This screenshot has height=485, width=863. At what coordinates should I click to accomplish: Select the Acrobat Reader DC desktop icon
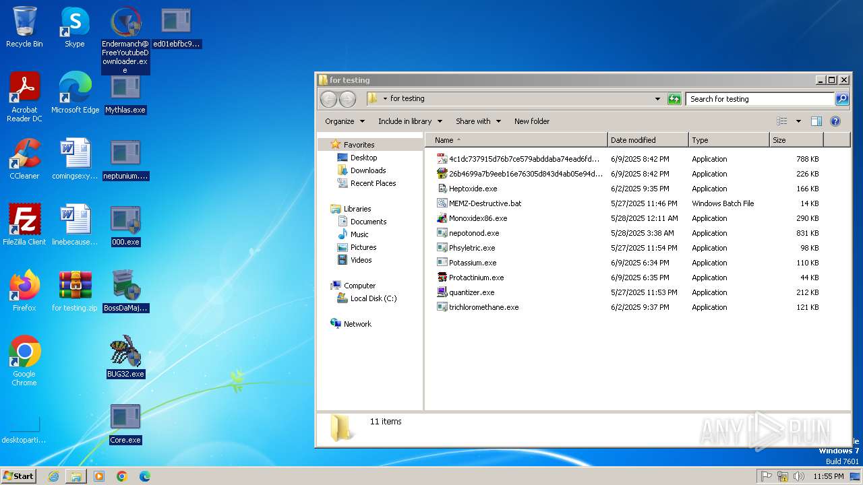pos(24,97)
